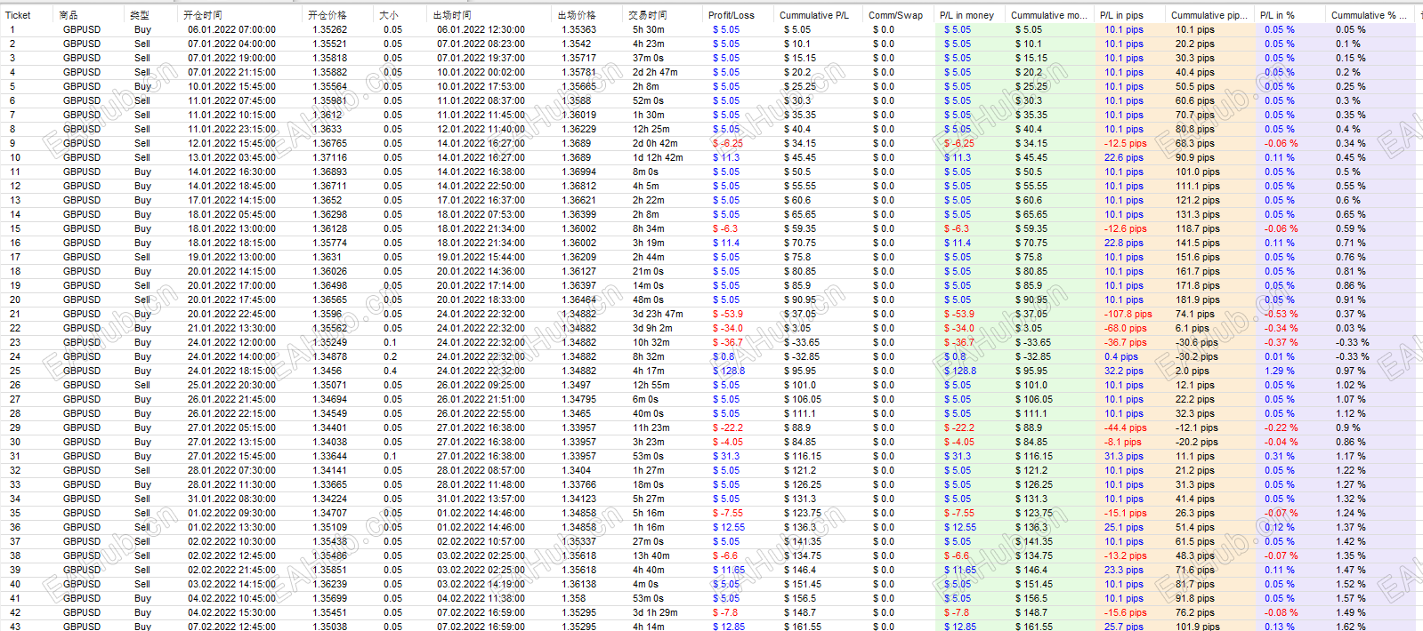Select open time 06.01.2022 07:00:00
This screenshot has width=1423, height=631.
tap(231, 29)
